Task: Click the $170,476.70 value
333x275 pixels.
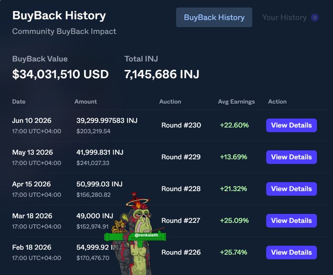Action: click(x=93, y=258)
